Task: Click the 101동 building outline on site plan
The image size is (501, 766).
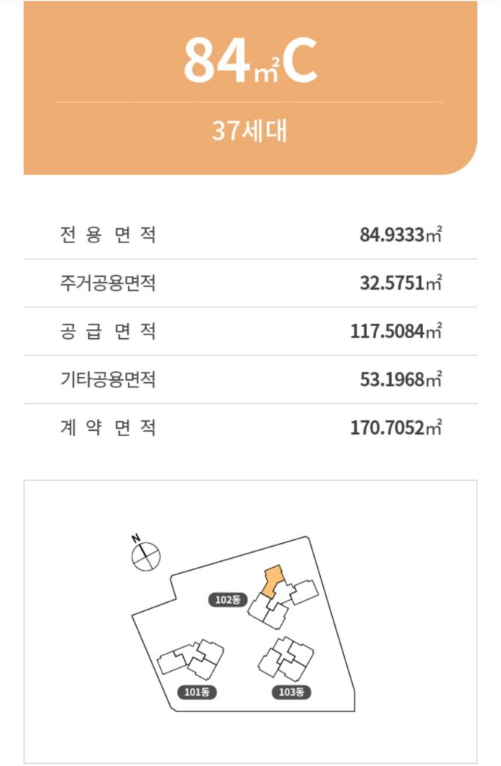Action: click(191, 658)
